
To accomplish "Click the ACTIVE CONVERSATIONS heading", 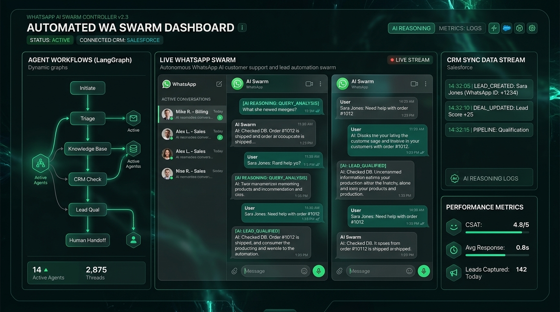I will (x=186, y=99).
